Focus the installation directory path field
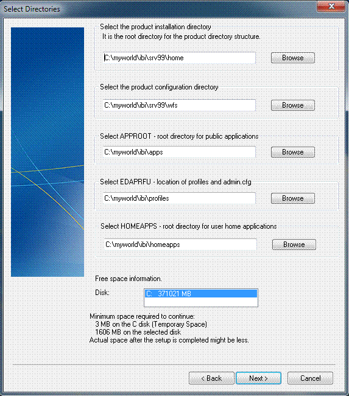 [x=179, y=58]
